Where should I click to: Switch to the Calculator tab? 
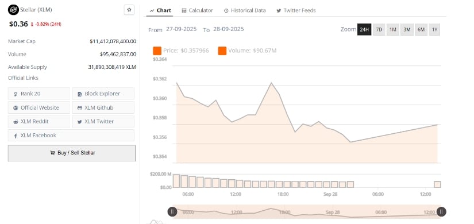(x=198, y=10)
